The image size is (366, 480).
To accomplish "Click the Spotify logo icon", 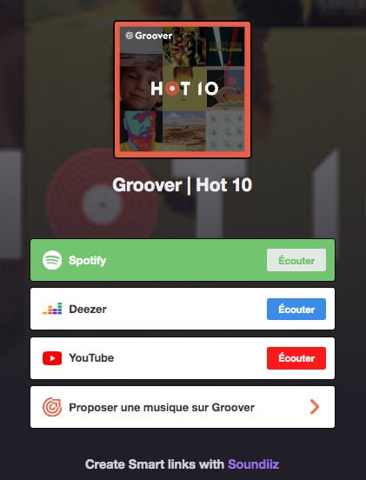I will click(52, 260).
